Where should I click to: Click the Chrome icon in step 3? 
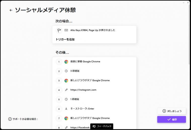click(x=66, y=81)
